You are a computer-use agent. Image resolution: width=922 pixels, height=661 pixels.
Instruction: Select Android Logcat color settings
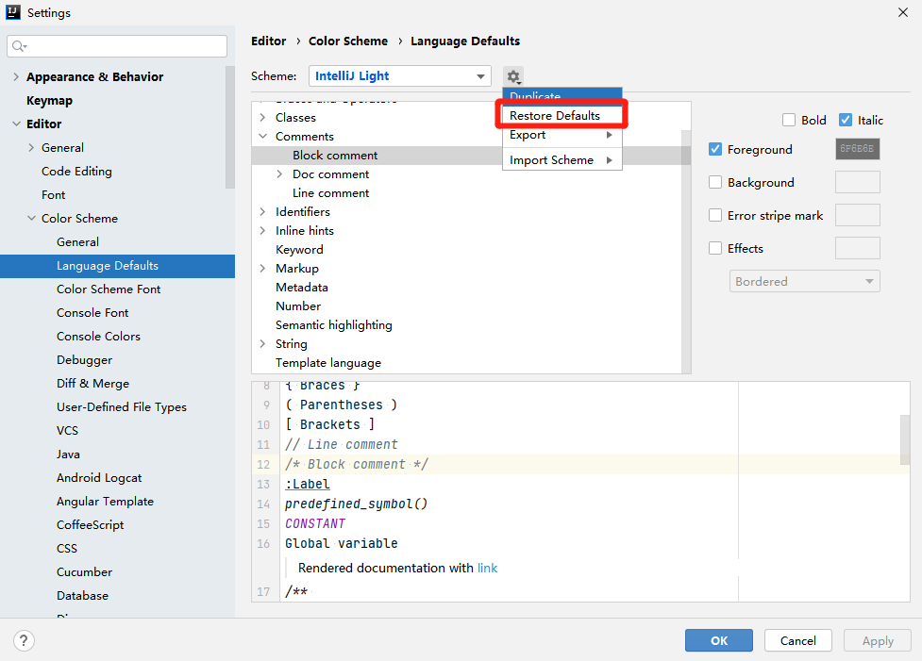pos(99,478)
